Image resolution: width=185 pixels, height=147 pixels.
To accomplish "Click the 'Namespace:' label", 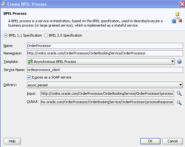I will point(13,53).
